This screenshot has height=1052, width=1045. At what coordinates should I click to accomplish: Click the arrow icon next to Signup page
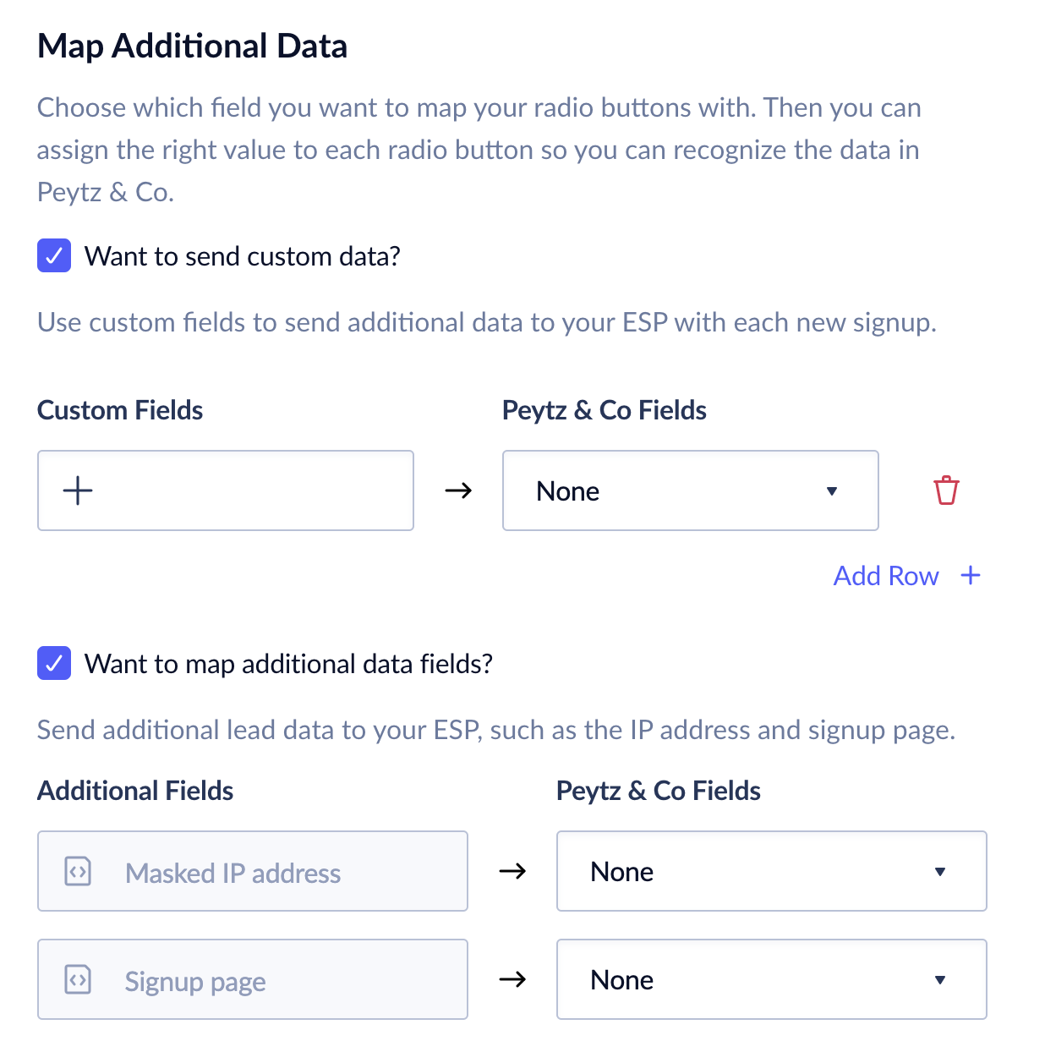click(x=512, y=979)
